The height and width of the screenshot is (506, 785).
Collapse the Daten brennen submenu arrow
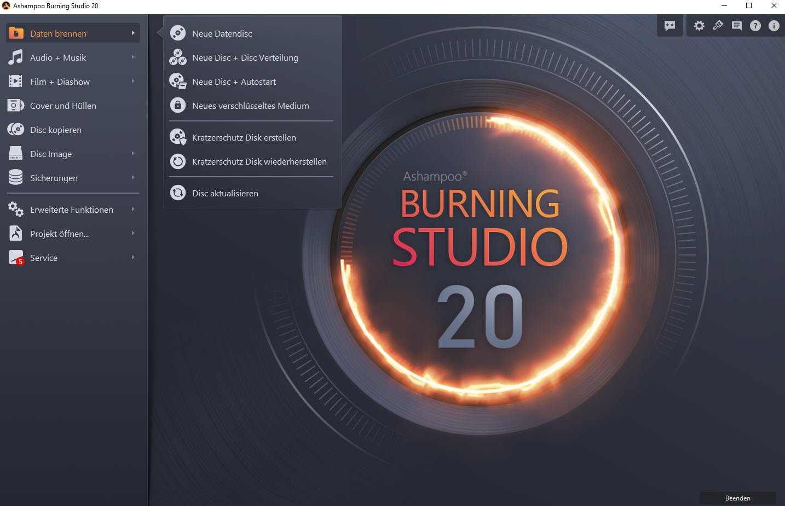coord(133,33)
